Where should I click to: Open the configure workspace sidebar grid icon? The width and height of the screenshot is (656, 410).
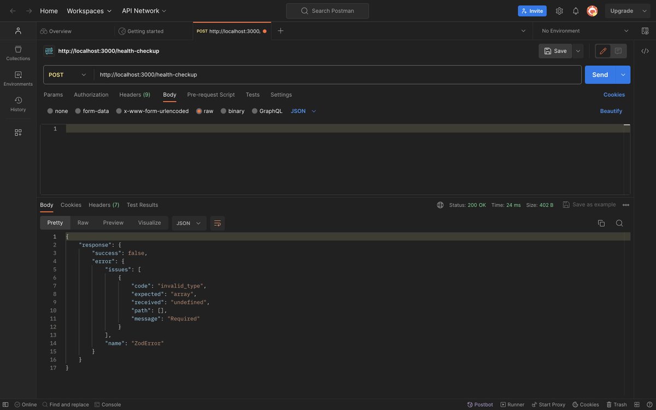click(x=18, y=132)
